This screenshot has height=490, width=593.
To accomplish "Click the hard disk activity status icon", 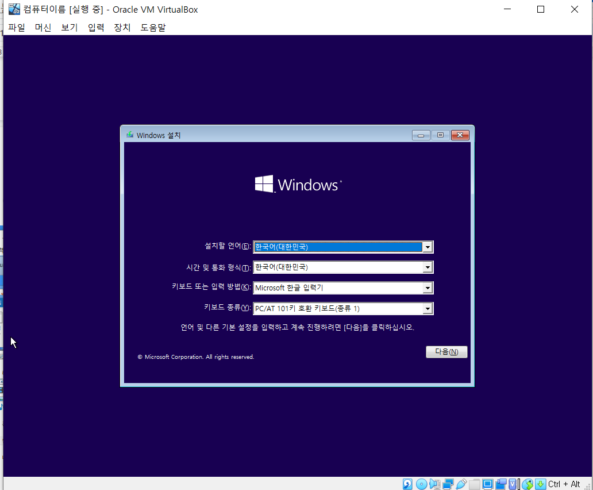I will (x=407, y=484).
